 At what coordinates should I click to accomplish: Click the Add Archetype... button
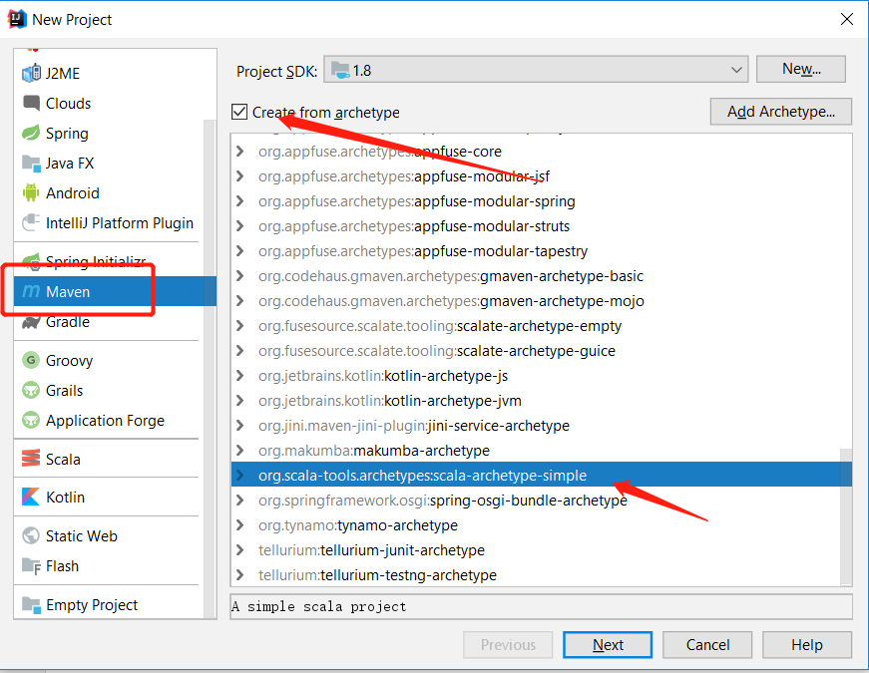click(x=781, y=112)
